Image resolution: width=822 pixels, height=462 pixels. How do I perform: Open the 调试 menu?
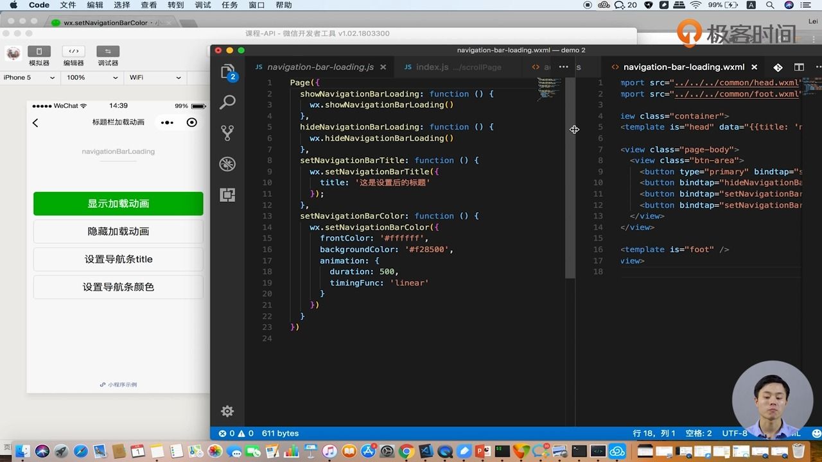[203, 5]
